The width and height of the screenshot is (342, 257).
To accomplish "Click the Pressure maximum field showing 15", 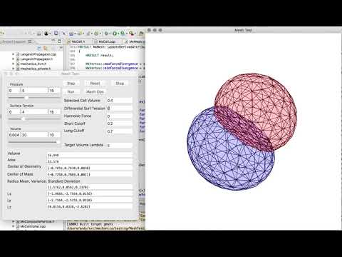I will [54, 91].
